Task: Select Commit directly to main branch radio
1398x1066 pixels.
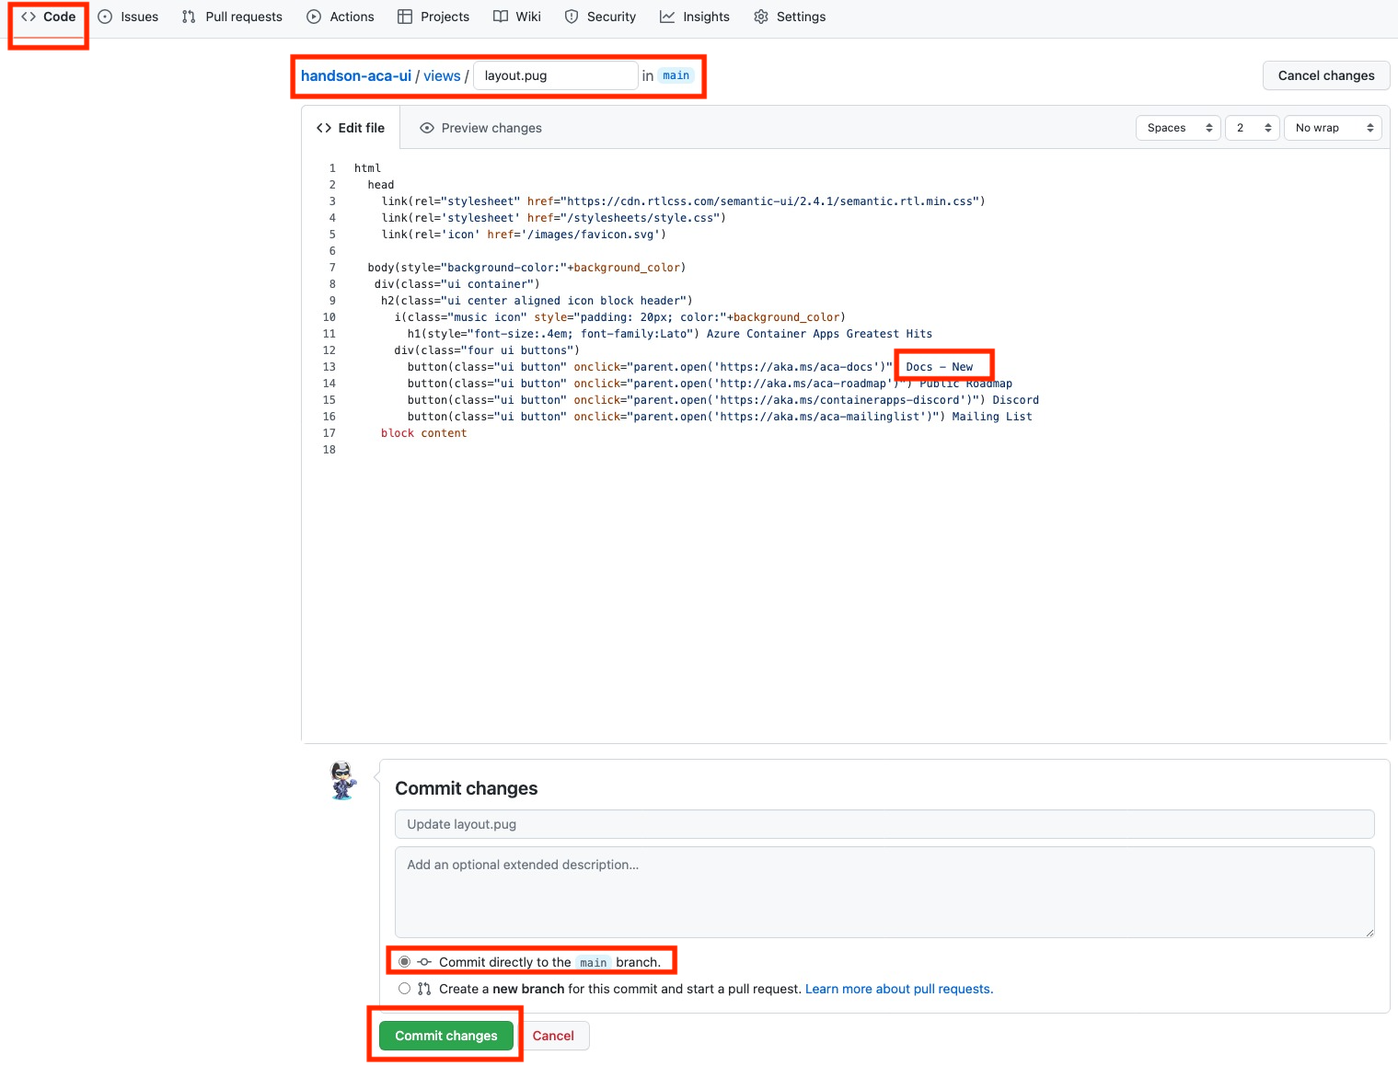Action: [x=404, y=962]
